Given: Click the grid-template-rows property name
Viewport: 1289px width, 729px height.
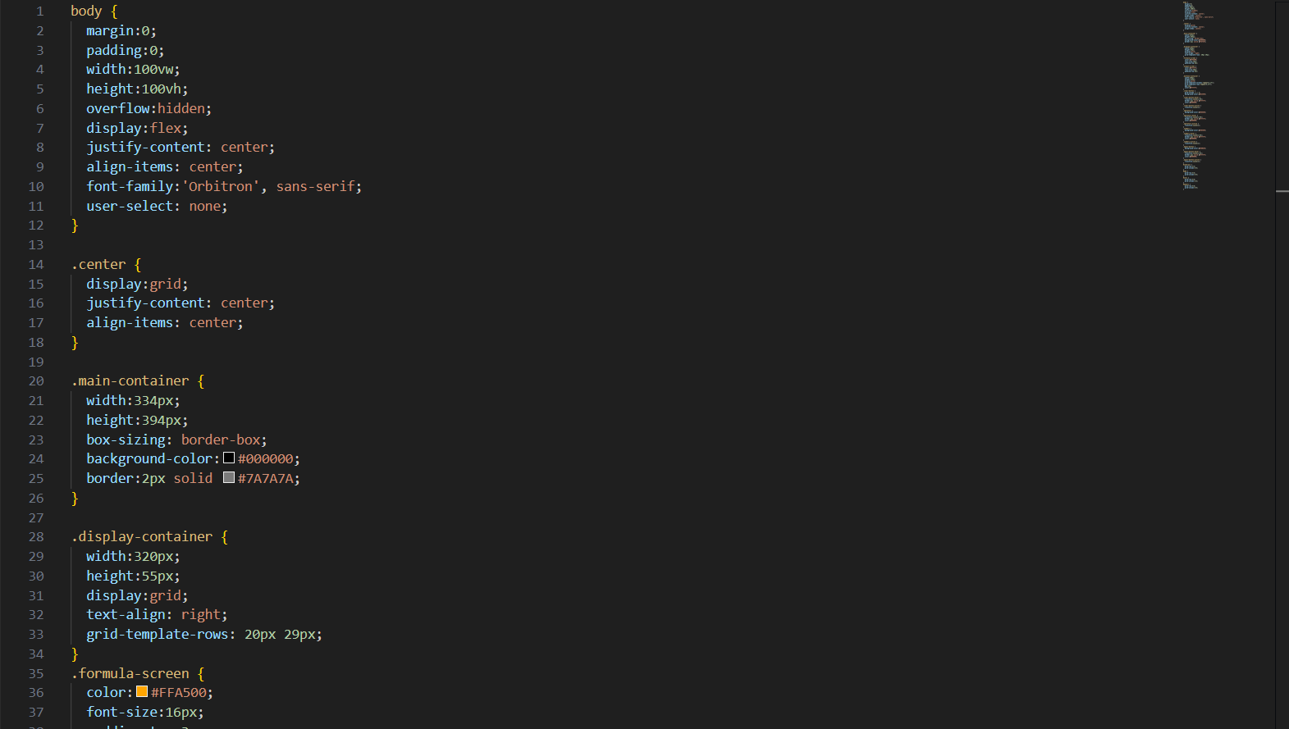Looking at the screenshot, I should point(157,634).
